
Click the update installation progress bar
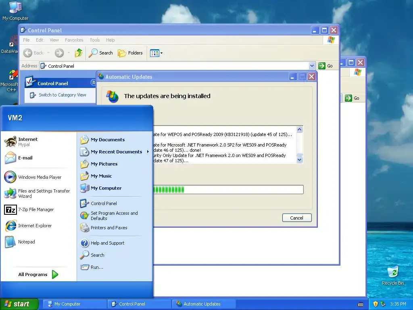click(x=228, y=190)
